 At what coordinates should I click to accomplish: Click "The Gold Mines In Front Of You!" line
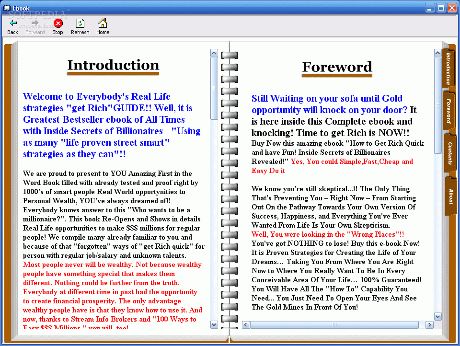[305, 307]
